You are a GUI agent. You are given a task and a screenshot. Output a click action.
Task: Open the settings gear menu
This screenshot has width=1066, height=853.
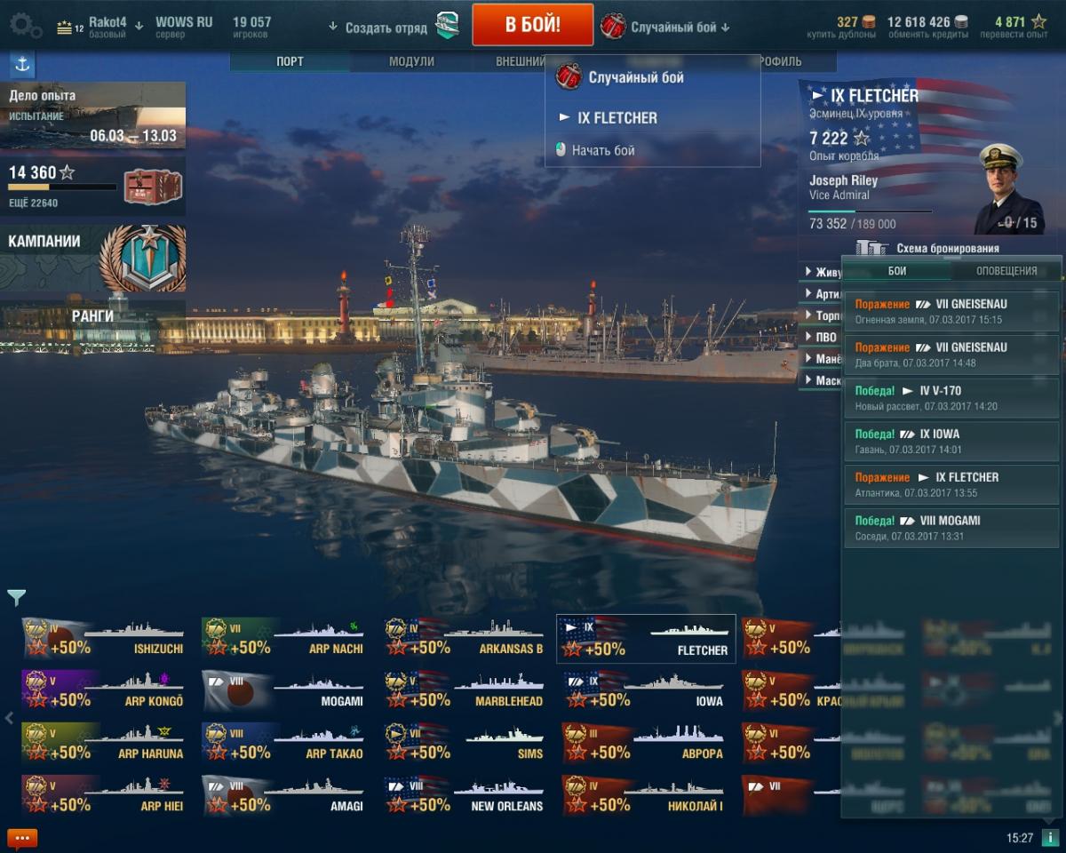tap(24, 25)
